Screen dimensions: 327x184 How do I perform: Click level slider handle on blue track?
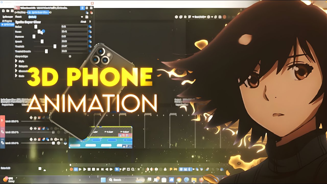53,143
